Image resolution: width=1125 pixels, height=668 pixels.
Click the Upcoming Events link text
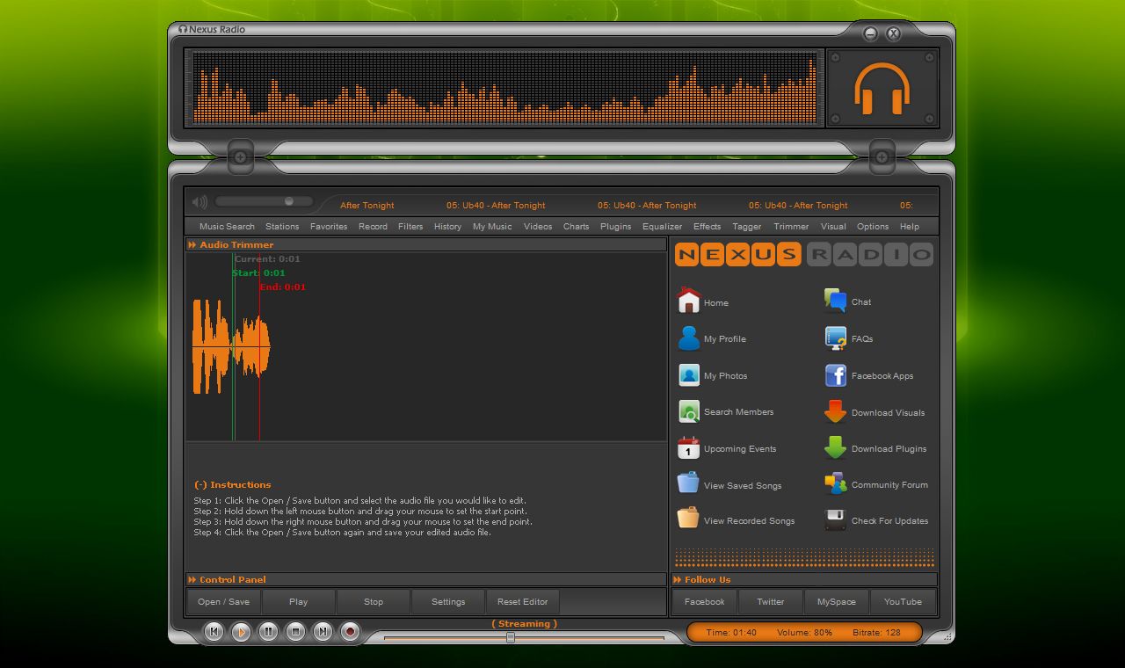740,449
